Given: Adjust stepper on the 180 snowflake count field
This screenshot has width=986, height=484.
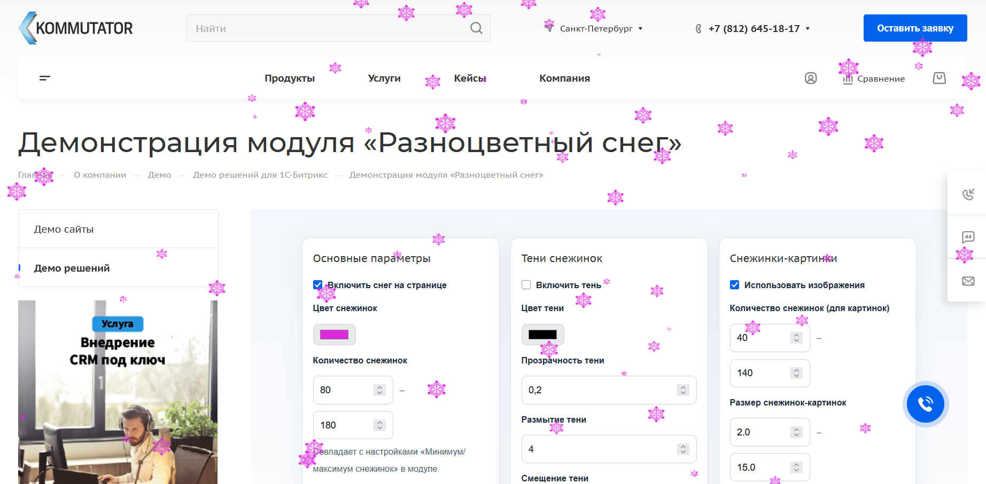Looking at the screenshot, I should [379, 425].
